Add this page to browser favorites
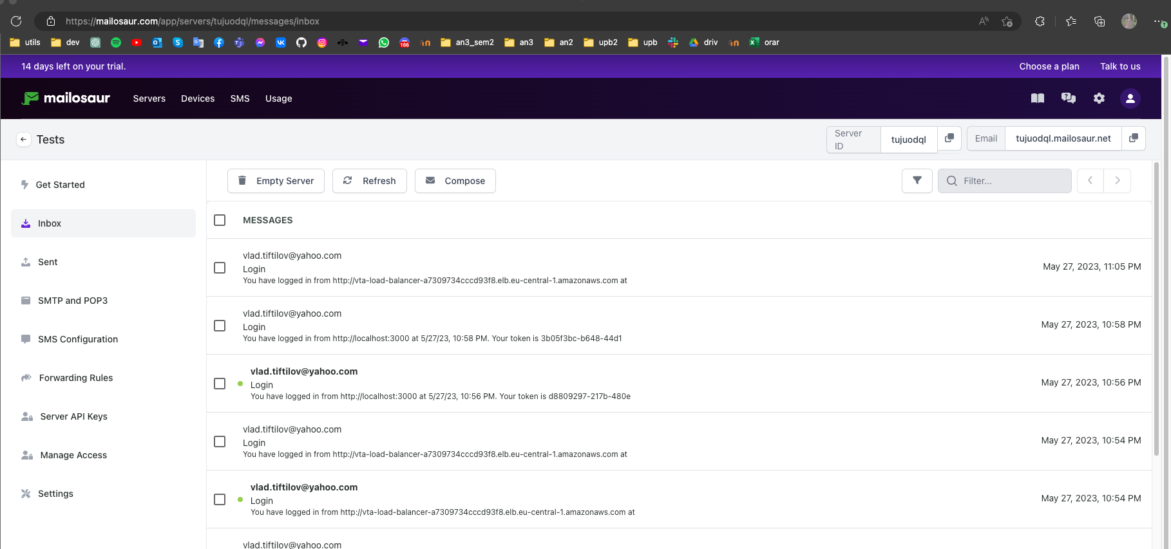 tap(1007, 21)
